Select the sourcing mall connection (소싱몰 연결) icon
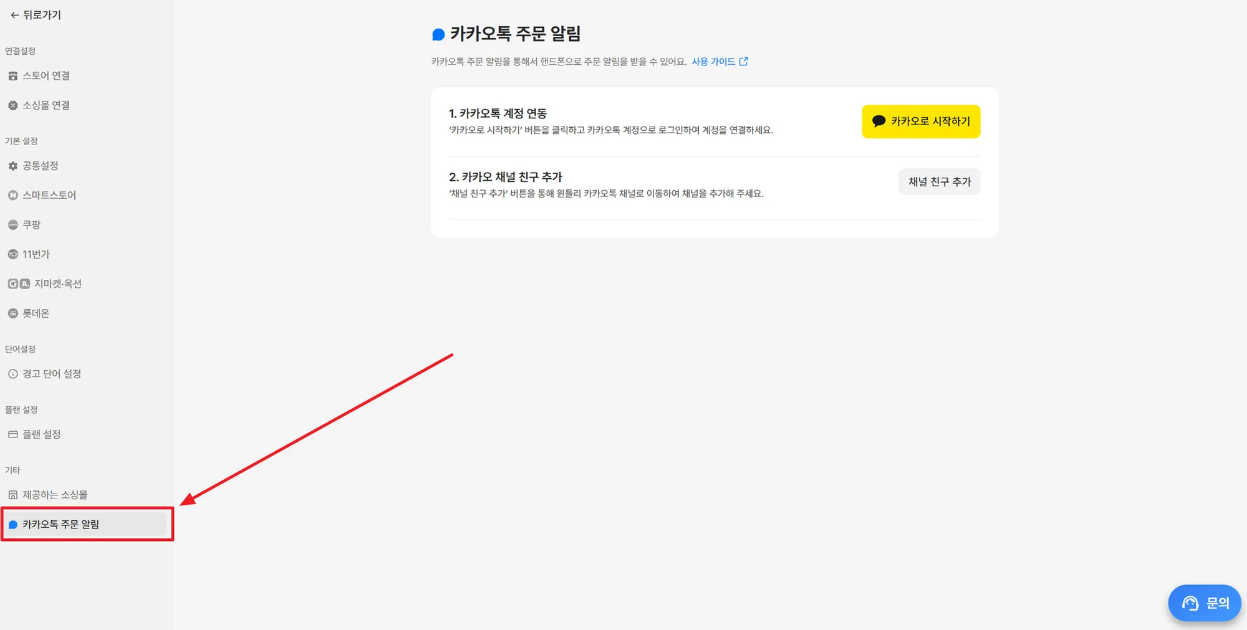 [13, 105]
